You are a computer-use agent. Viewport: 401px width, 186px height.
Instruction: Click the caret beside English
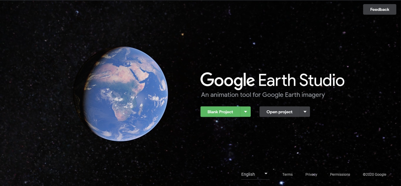click(266, 173)
